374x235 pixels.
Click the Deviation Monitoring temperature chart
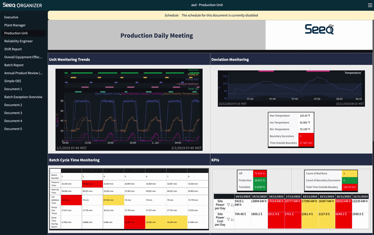coord(291,89)
